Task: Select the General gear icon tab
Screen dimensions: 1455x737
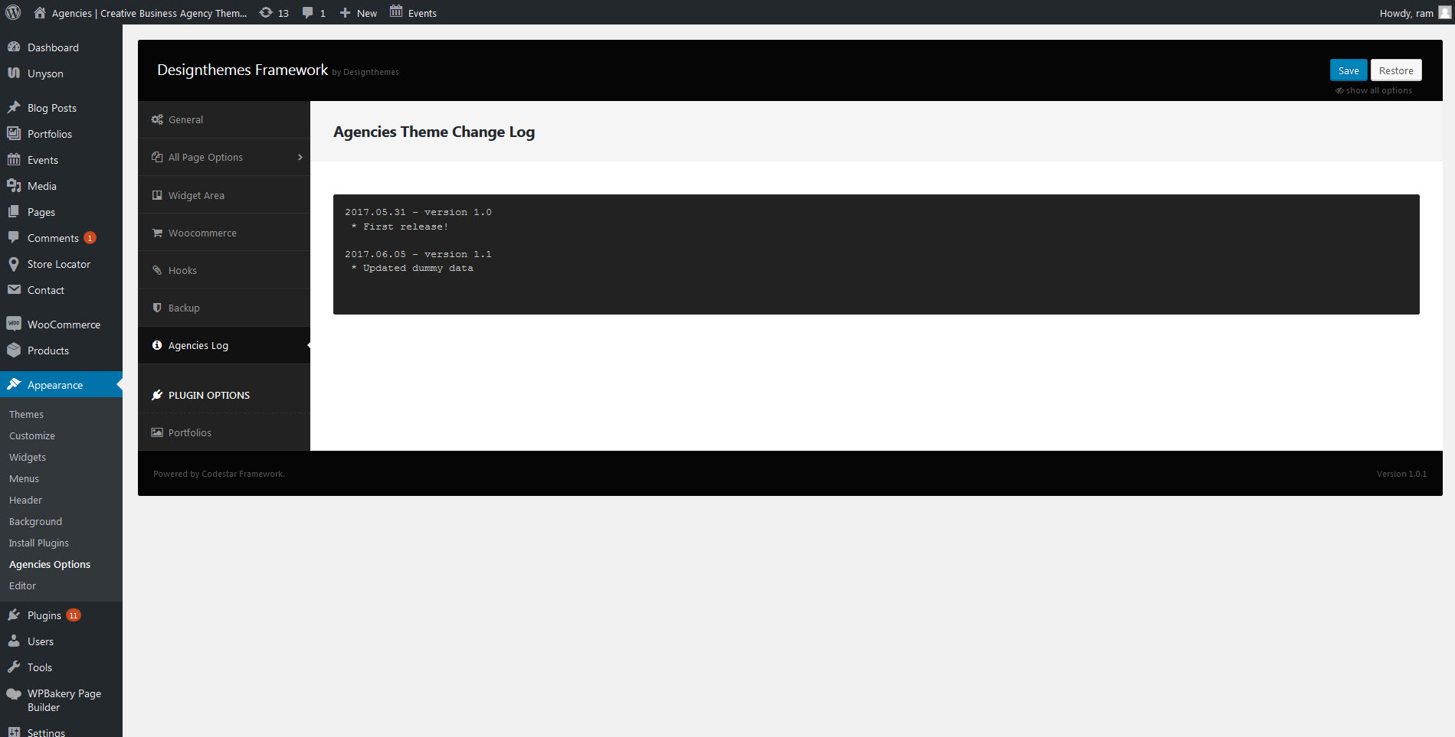Action: [x=157, y=119]
